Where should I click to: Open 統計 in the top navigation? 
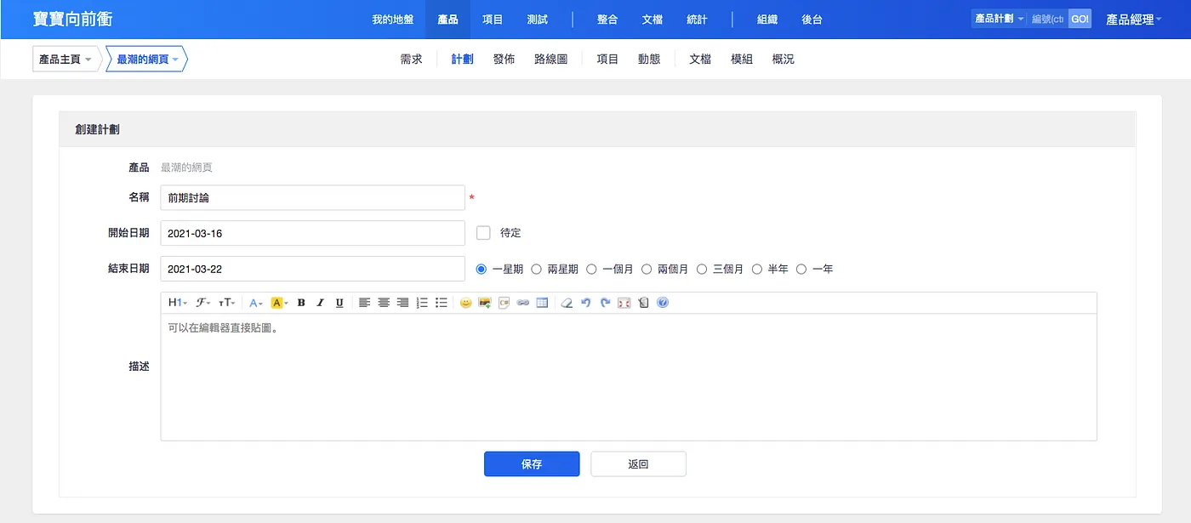(697, 20)
